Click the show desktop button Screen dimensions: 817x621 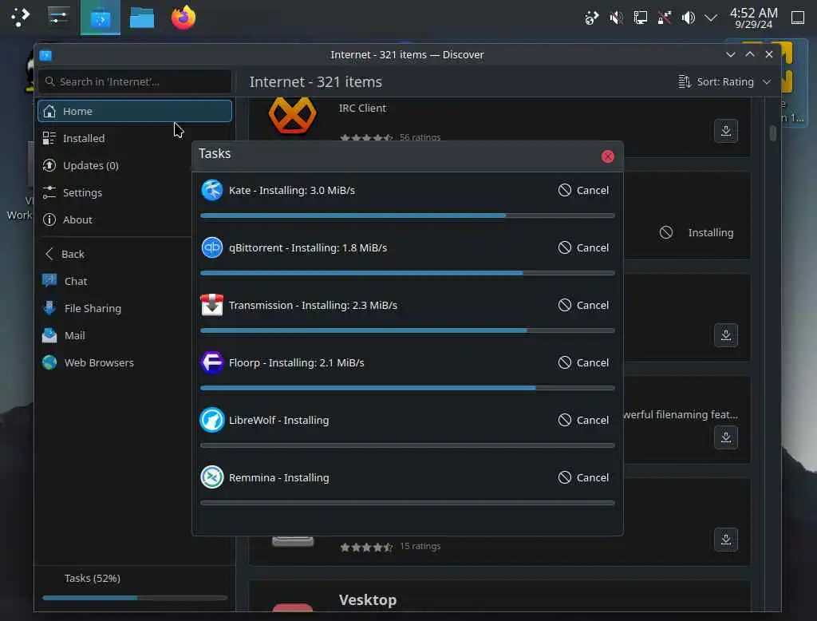click(x=798, y=18)
